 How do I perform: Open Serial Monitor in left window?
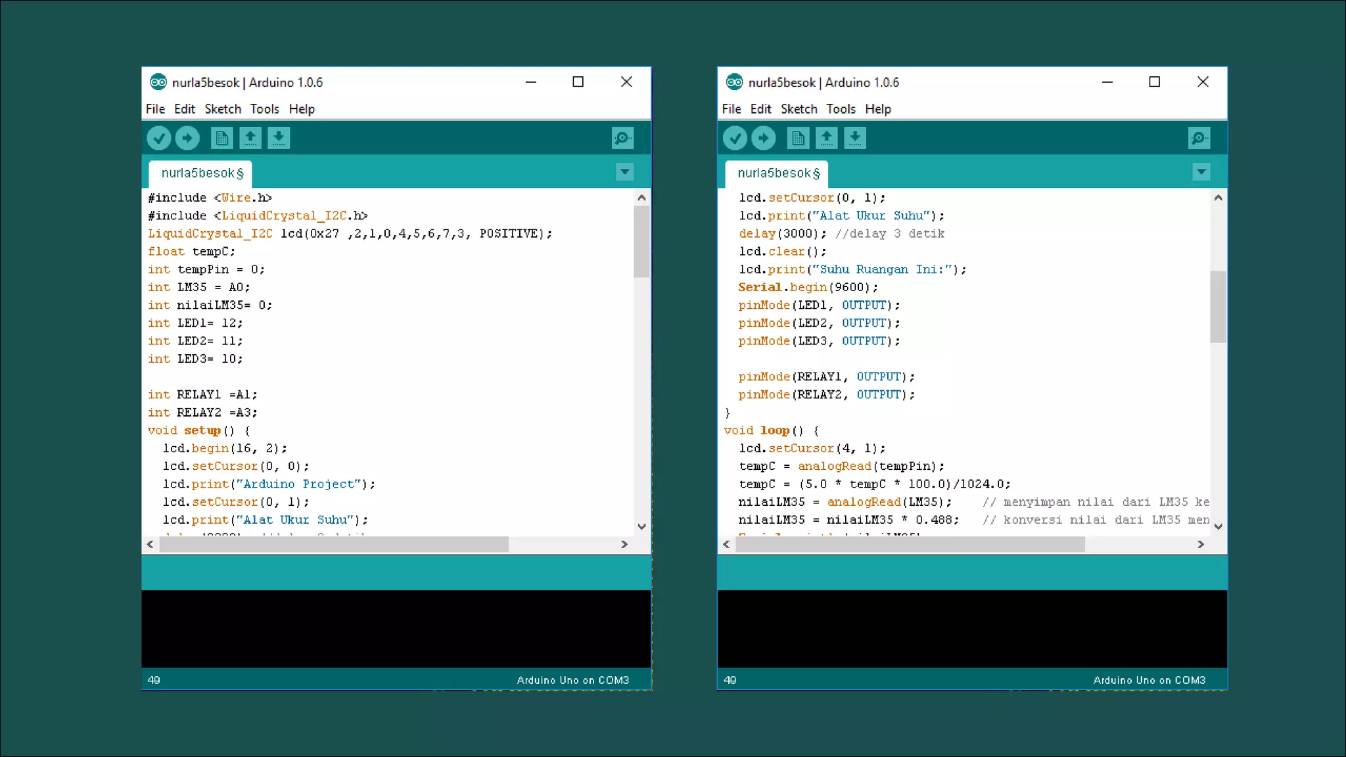(x=622, y=138)
